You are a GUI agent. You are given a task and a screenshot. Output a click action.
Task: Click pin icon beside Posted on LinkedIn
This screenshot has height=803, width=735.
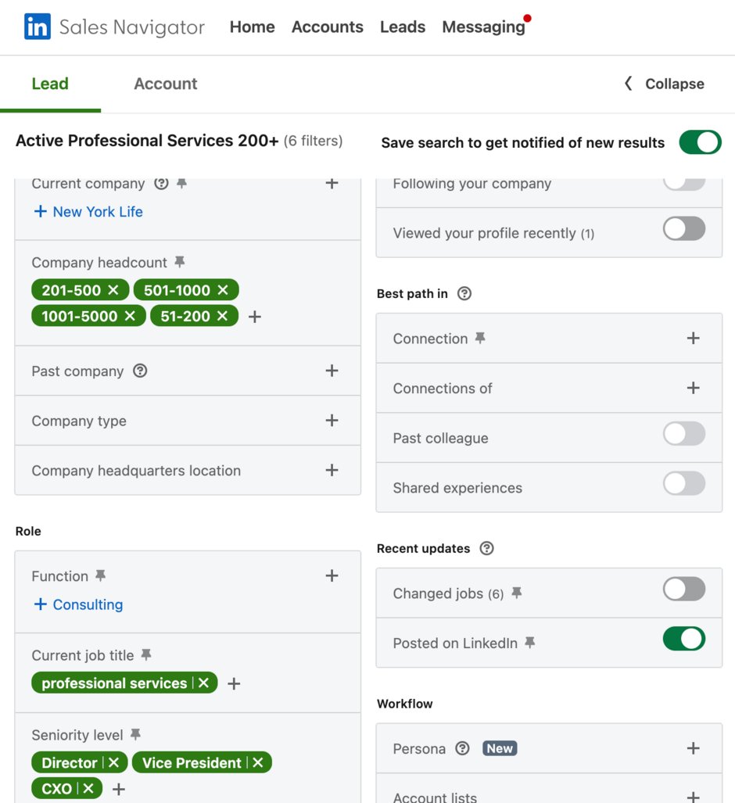[530, 643]
